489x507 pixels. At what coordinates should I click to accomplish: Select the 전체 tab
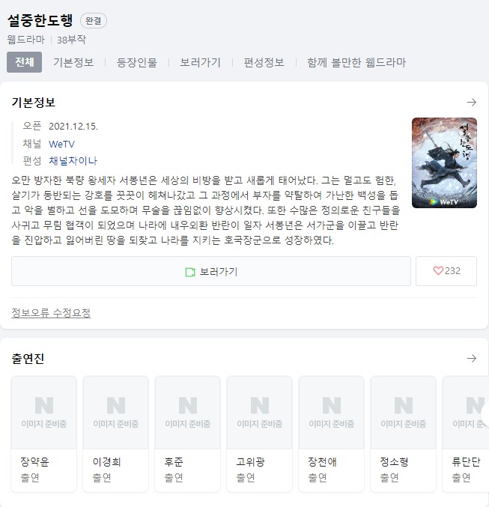(x=24, y=62)
